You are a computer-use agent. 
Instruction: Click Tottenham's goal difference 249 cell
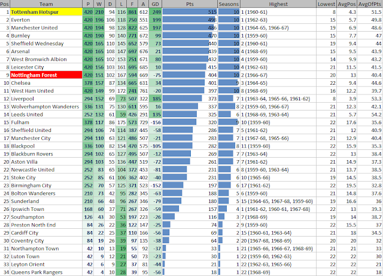156,12
